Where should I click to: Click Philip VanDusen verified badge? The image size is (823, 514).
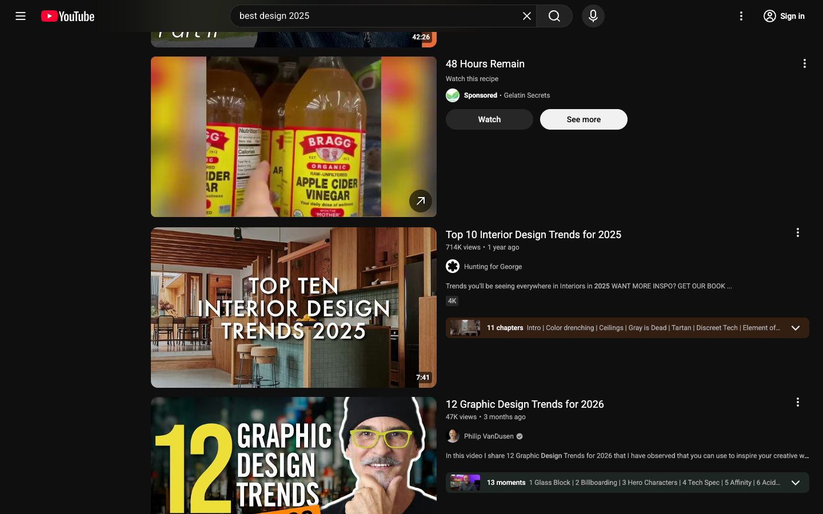click(520, 436)
